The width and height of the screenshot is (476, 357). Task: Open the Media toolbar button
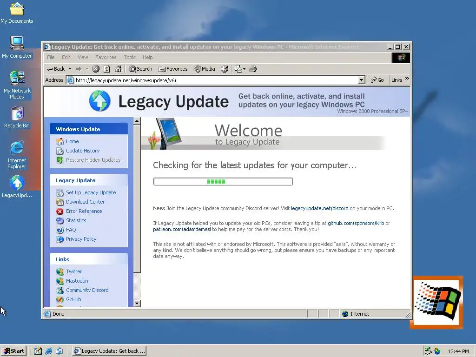205,69
